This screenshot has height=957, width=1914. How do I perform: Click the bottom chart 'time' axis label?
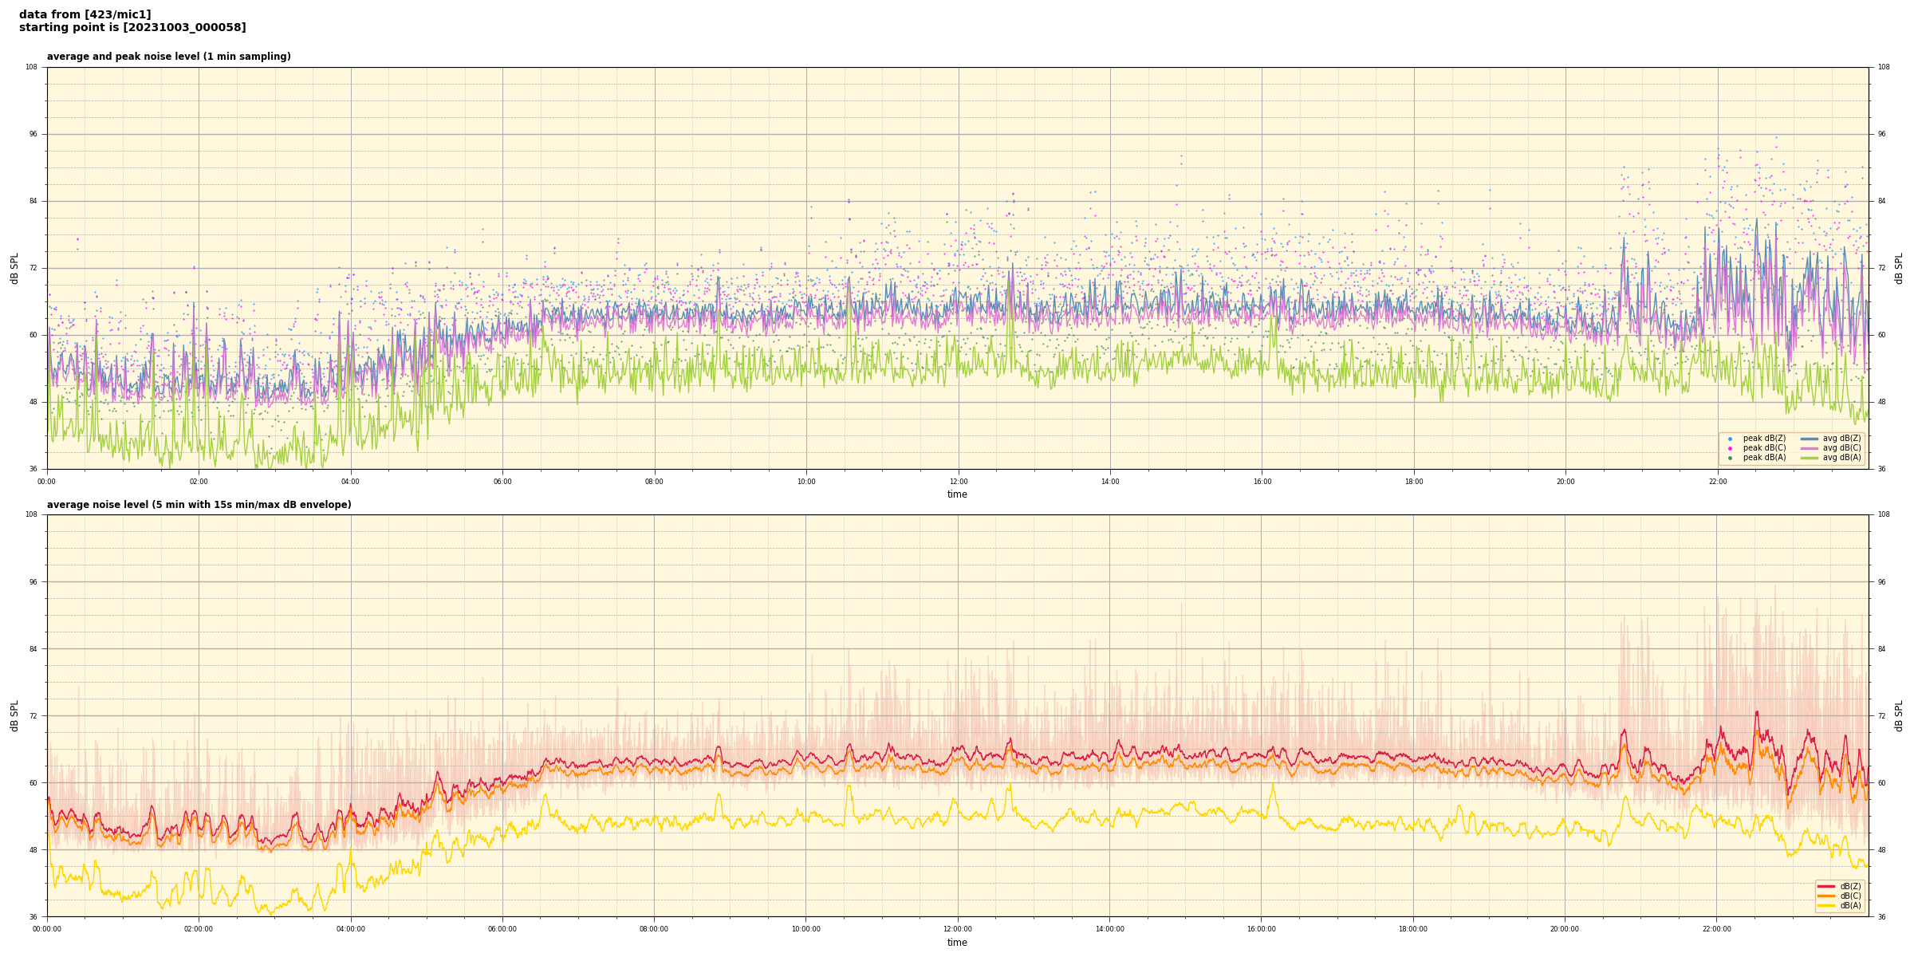coord(957,943)
